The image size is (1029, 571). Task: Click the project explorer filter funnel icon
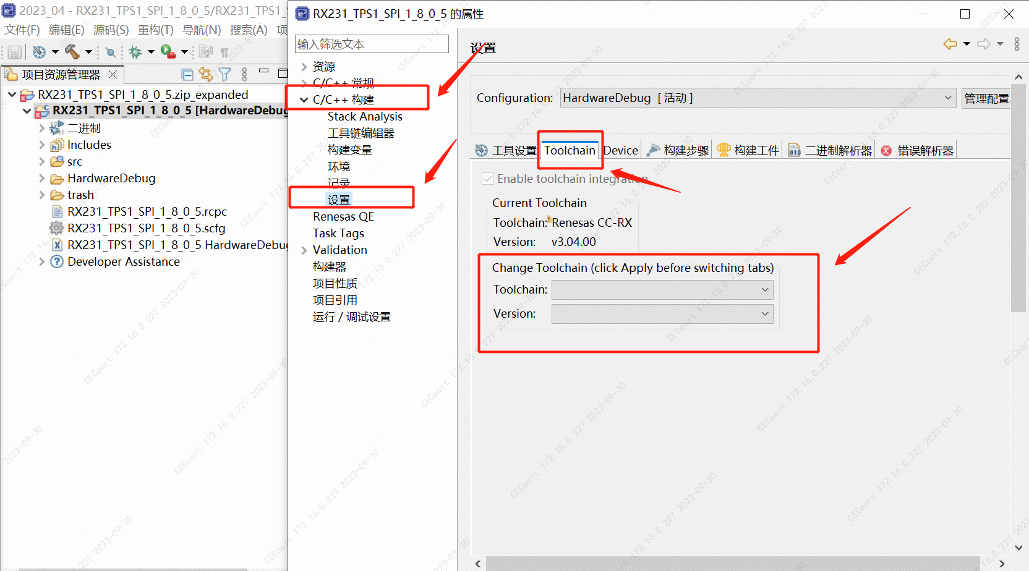pyautogui.click(x=224, y=75)
